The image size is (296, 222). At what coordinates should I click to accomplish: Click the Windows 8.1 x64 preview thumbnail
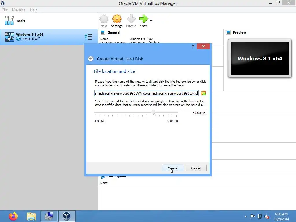(x=260, y=58)
